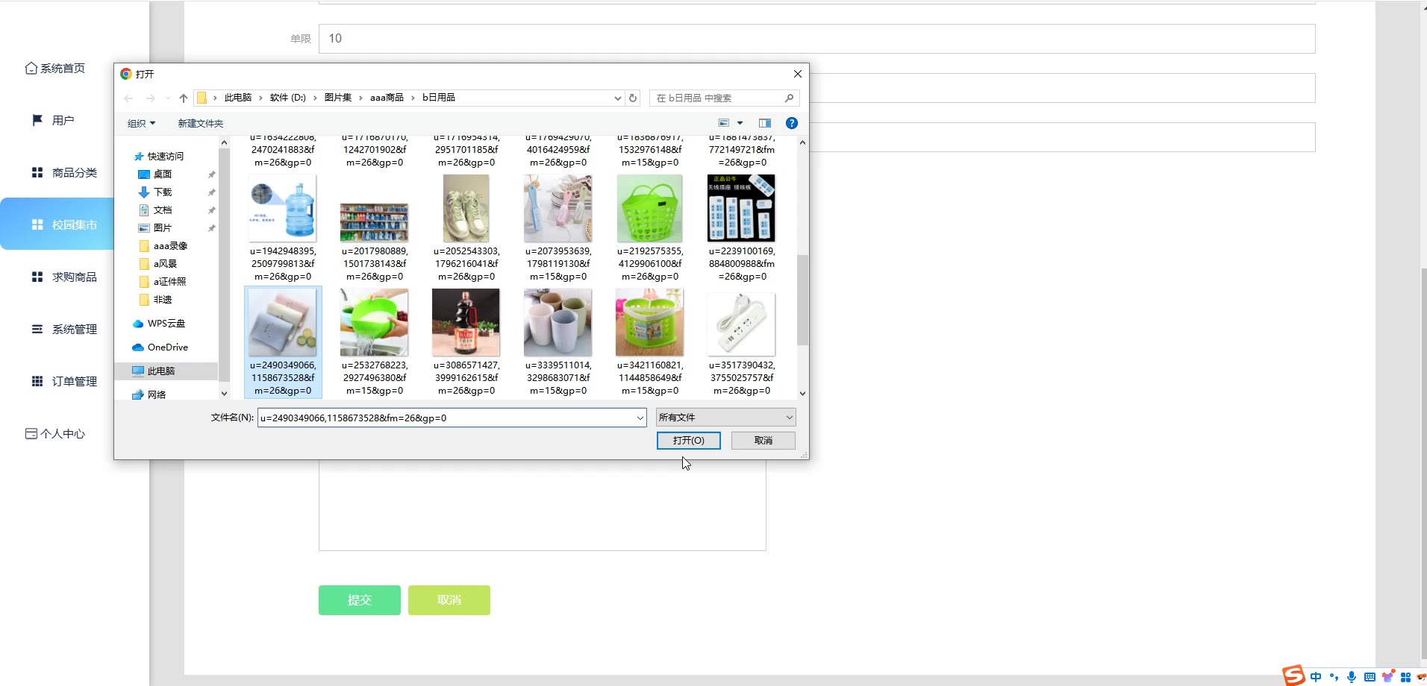Image resolution: width=1427 pixels, height=686 pixels.
Task: Go up one folder level arrow
Action: (x=184, y=98)
